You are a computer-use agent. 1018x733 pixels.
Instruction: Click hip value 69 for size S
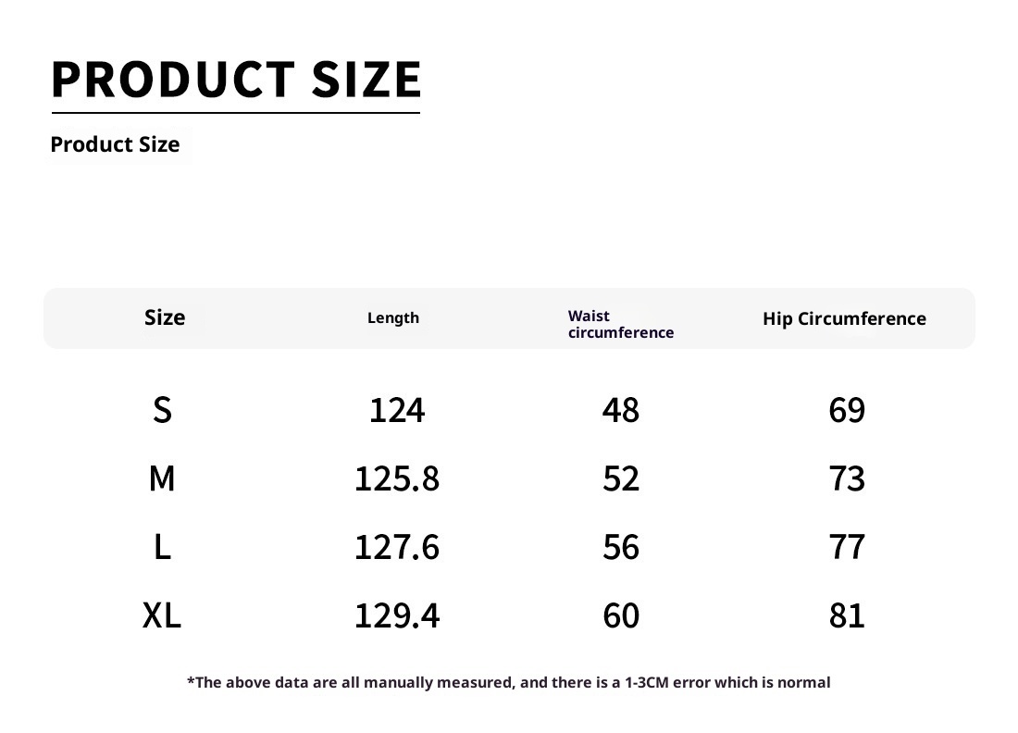tap(847, 409)
